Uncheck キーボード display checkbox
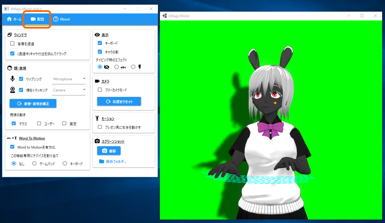385x223 pixels. point(100,43)
